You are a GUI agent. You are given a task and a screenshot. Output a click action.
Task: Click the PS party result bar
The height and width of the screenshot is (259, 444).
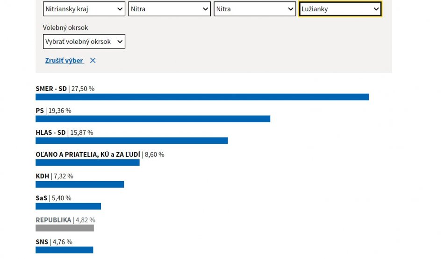(x=153, y=119)
